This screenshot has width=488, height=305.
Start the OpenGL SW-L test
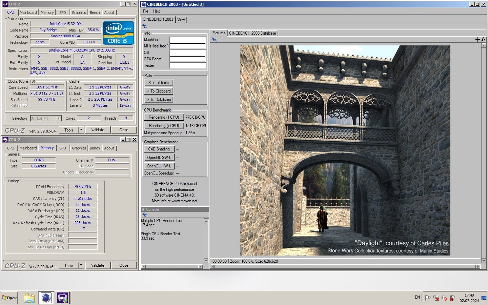click(x=159, y=158)
